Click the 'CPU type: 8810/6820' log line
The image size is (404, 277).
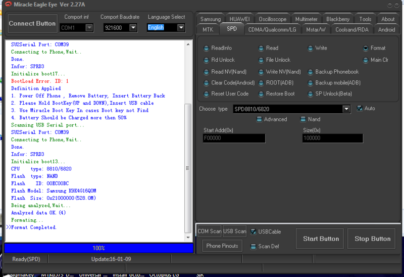pyautogui.click(x=41, y=169)
